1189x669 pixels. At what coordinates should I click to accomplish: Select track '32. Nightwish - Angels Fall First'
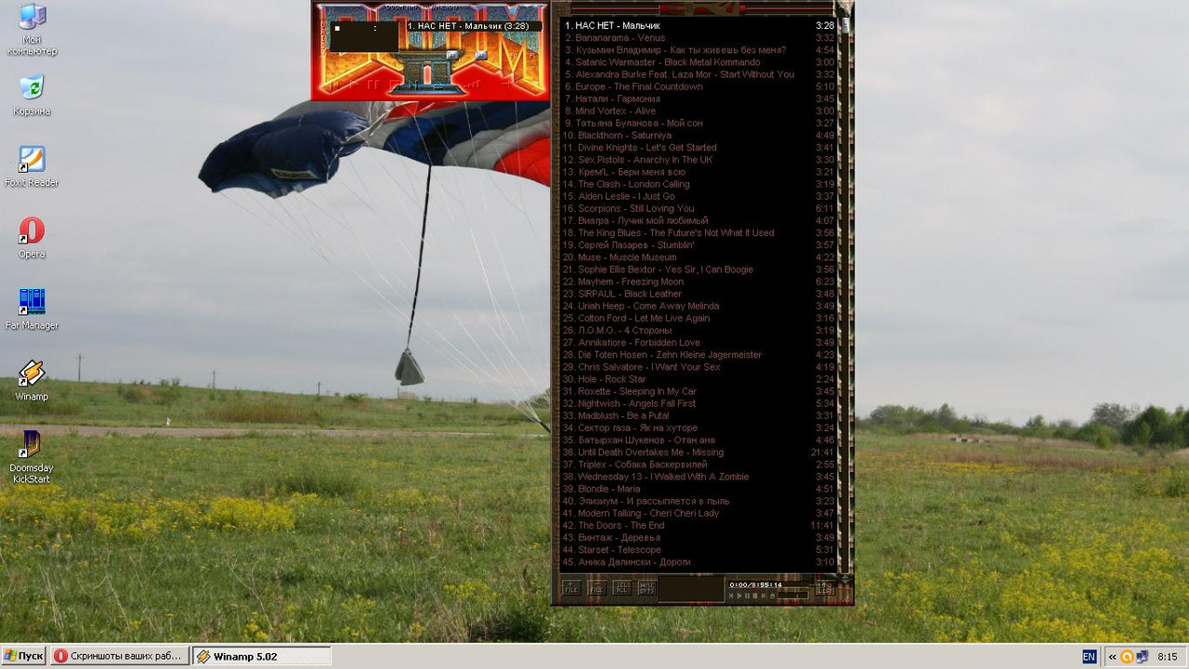(699, 403)
